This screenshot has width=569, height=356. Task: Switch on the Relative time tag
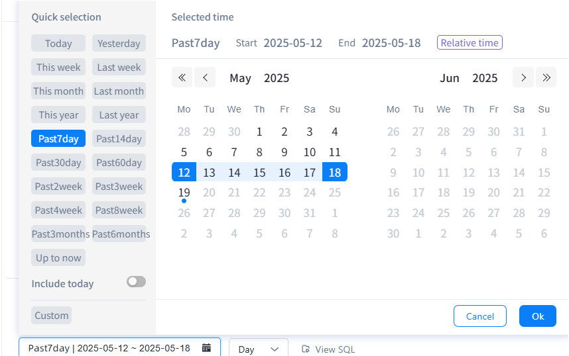click(x=470, y=43)
